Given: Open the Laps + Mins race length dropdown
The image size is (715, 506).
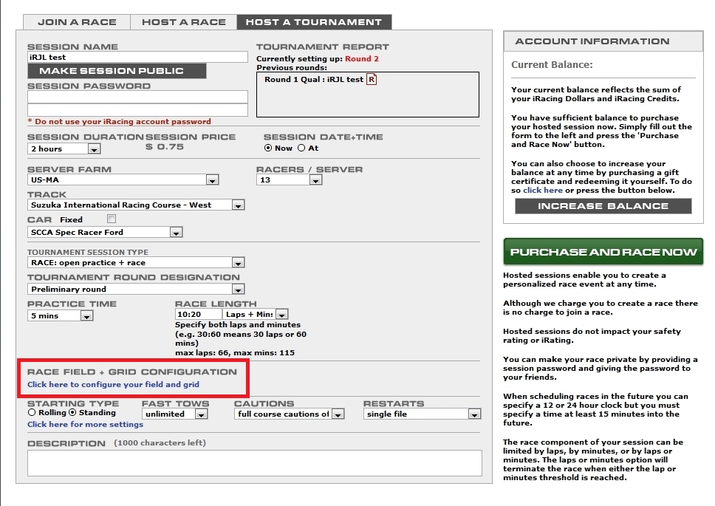Looking at the screenshot, I should [256, 314].
